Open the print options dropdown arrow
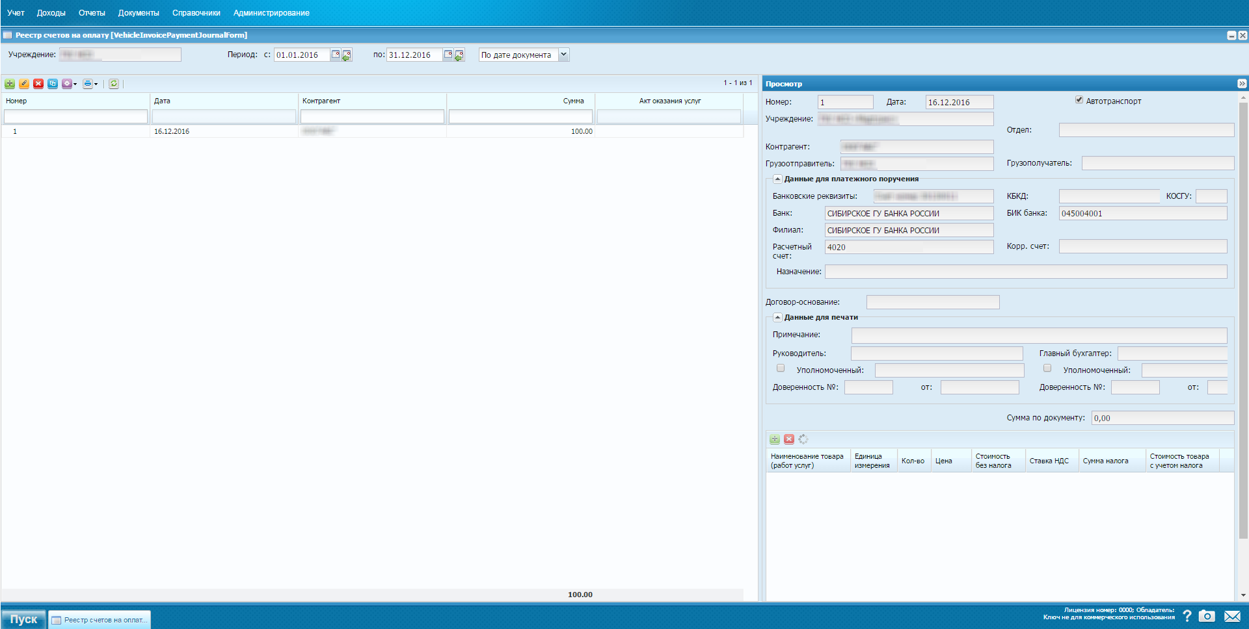This screenshot has height=629, width=1249. pyautogui.click(x=96, y=84)
